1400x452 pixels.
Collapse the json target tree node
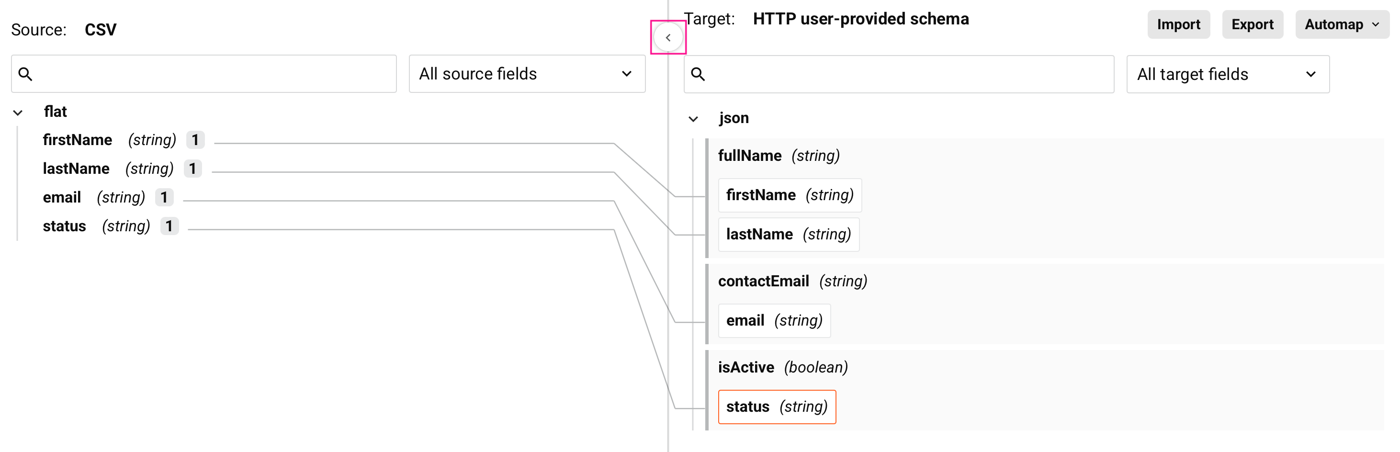point(693,119)
